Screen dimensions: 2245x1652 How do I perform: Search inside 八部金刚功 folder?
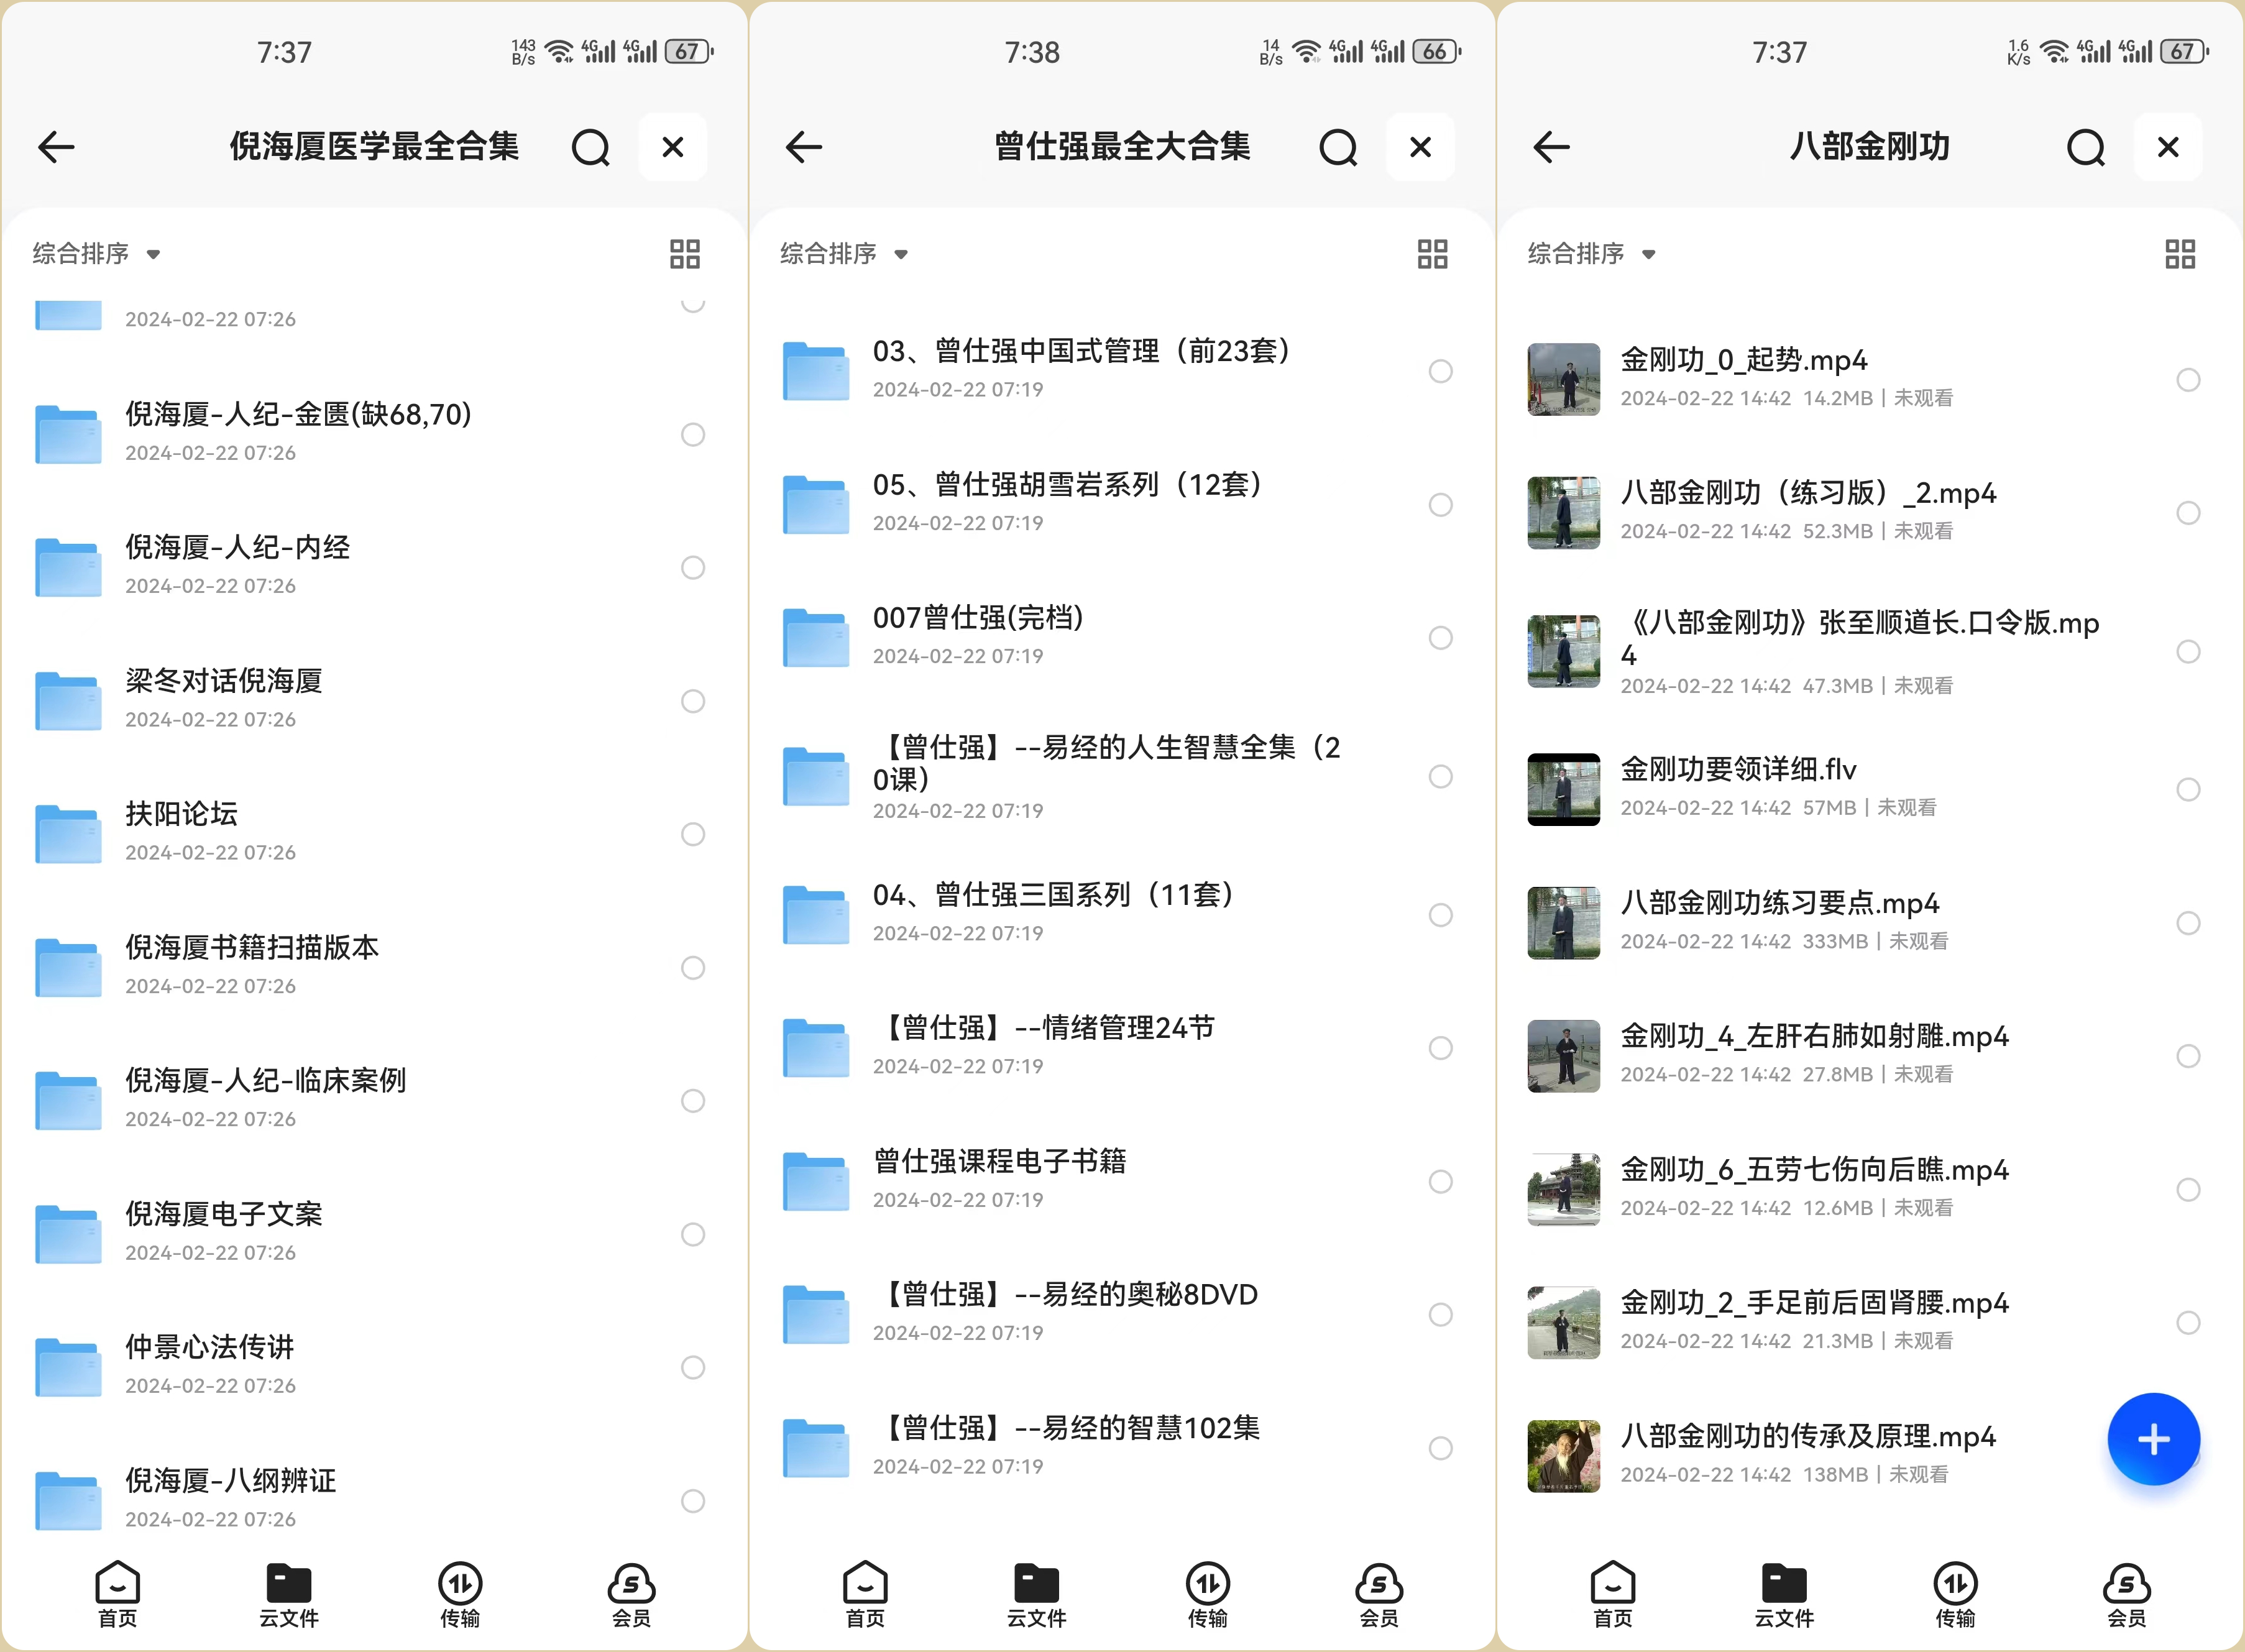(x=2086, y=148)
